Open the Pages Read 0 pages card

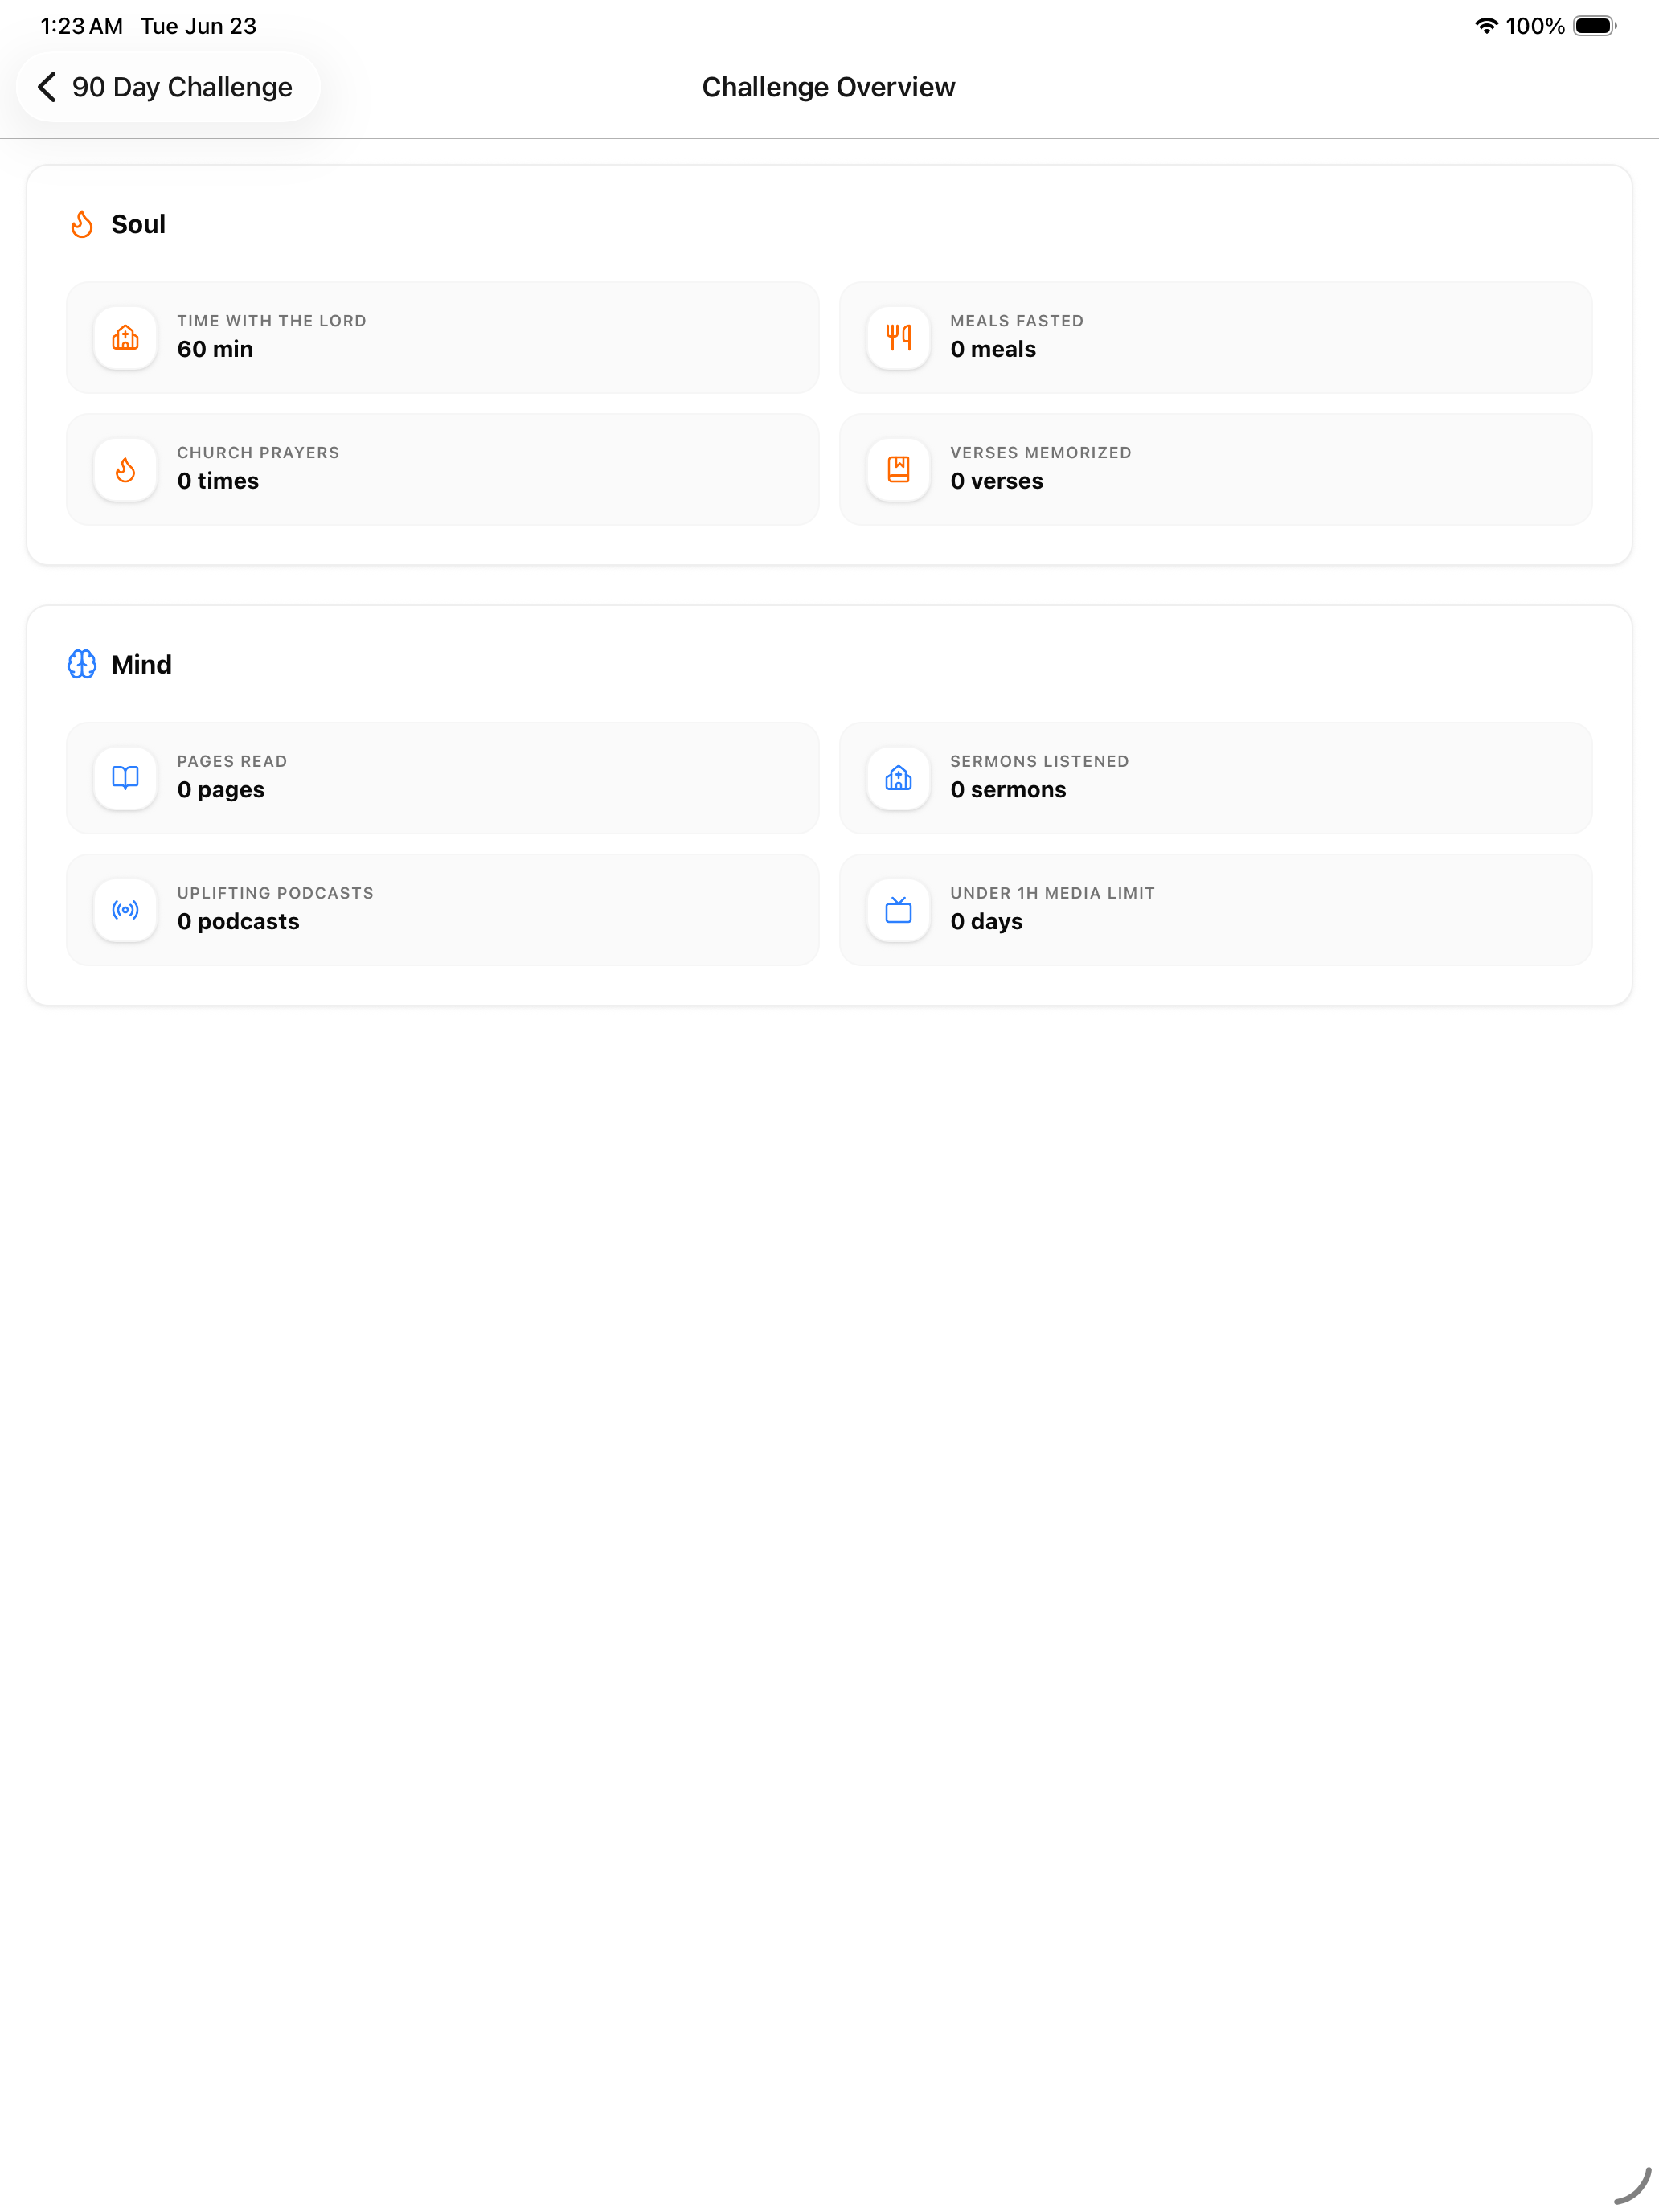(442, 778)
